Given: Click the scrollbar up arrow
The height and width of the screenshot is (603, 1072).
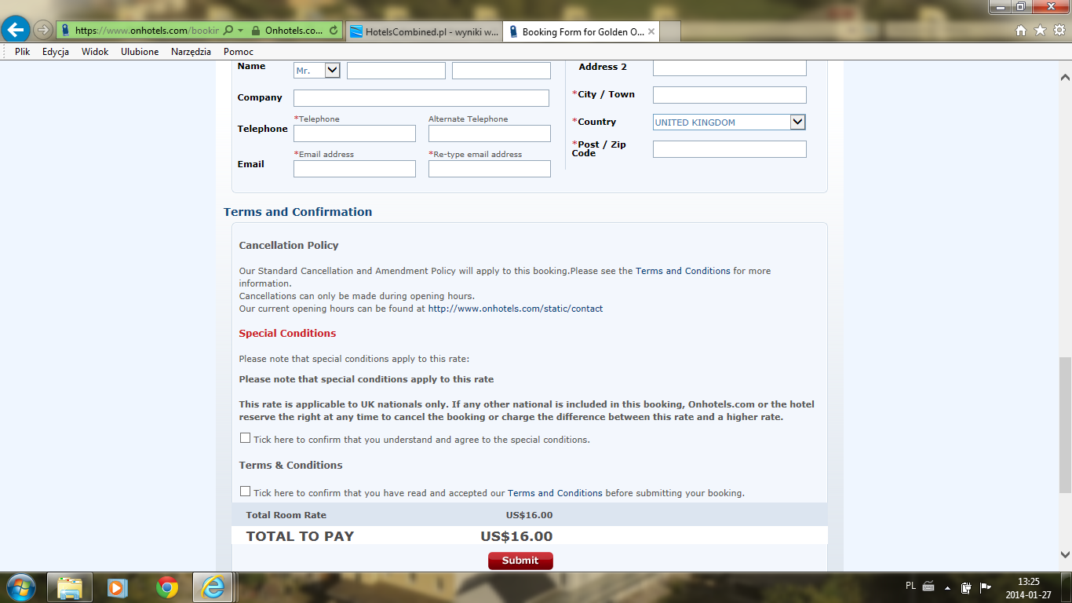Looking at the screenshot, I should point(1065,78).
